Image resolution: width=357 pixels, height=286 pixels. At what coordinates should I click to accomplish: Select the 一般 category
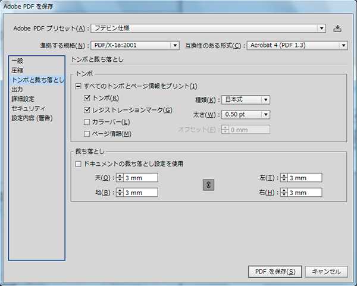pyautogui.click(x=37, y=61)
